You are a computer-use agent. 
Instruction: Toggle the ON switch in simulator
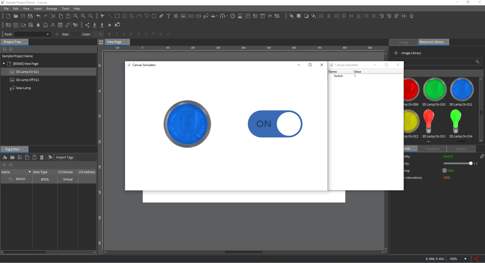click(x=275, y=124)
